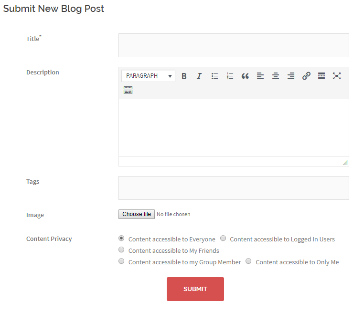Insert a numbered list
364x312 pixels.
(x=230, y=76)
